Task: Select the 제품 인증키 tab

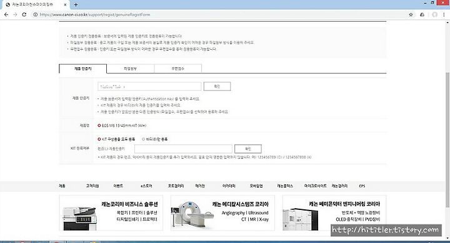Action: [83, 69]
